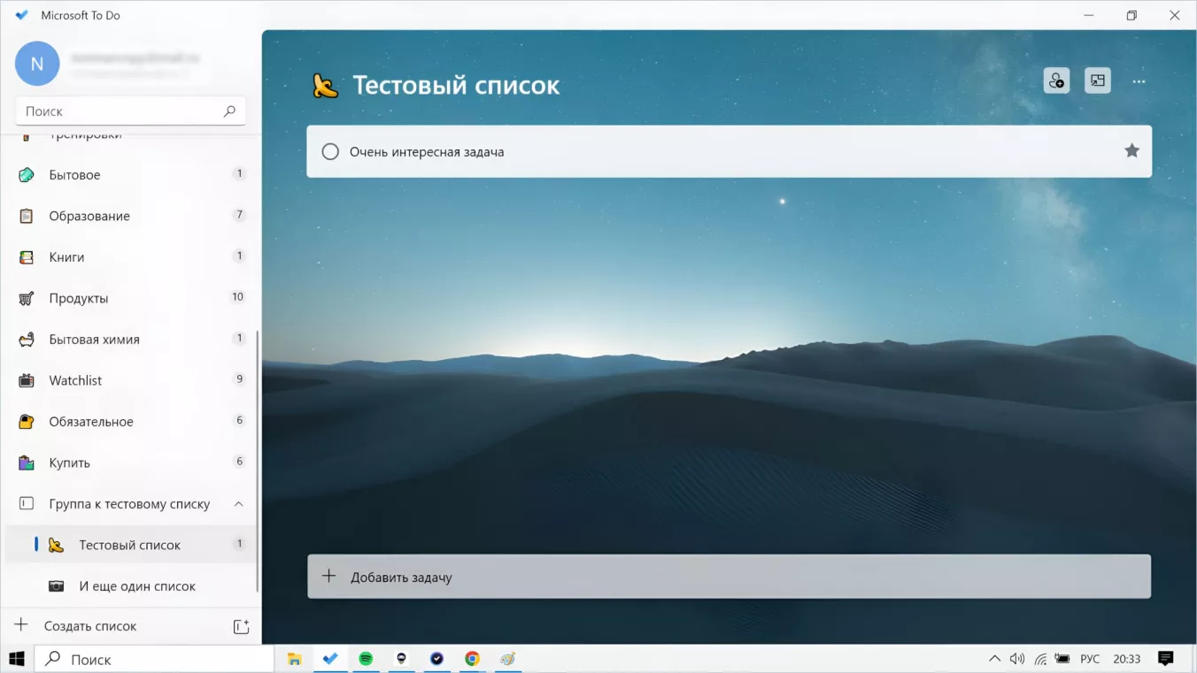Open the three-dots list options menu
Screen dimensions: 1197x673
pyautogui.click(x=1139, y=81)
